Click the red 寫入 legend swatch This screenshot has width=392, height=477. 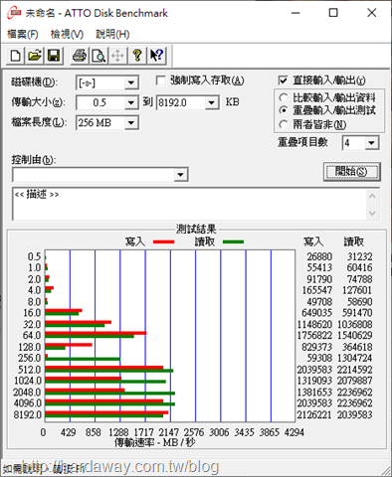[x=164, y=241]
